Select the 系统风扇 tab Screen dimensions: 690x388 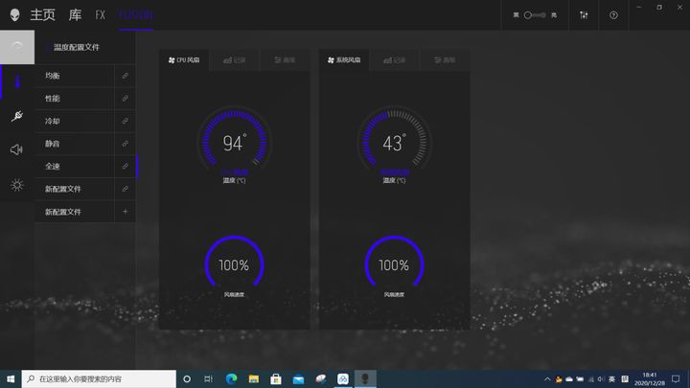coord(344,59)
